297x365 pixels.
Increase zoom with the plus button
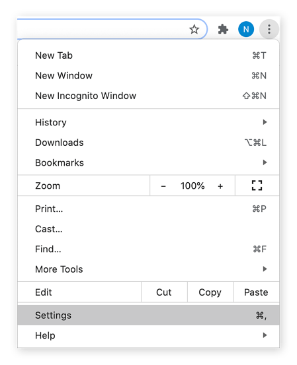tap(220, 186)
